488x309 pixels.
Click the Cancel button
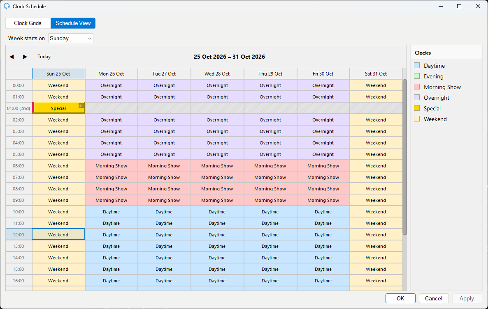pyautogui.click(x=434, y=298)
